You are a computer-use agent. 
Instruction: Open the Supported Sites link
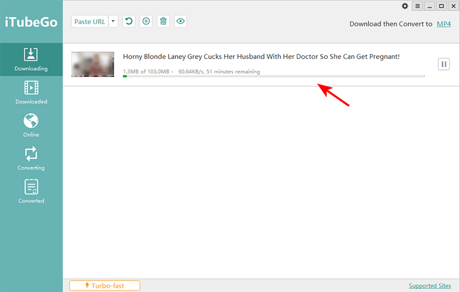tap(430, 286)
